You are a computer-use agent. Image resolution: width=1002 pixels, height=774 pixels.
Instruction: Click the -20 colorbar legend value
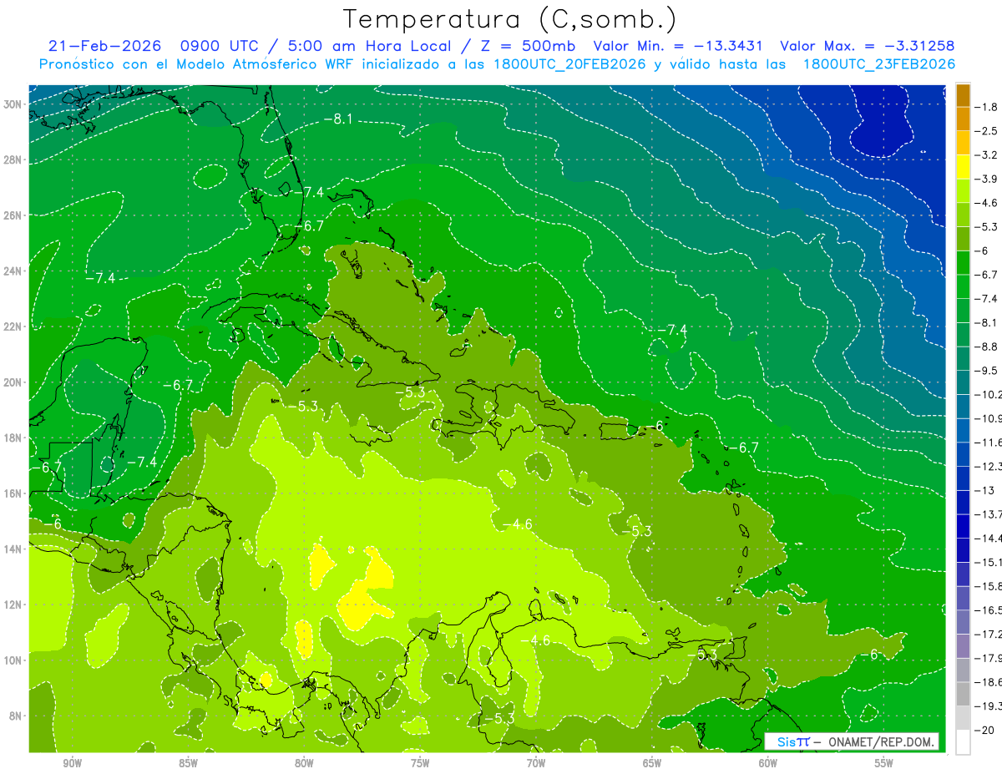coord(985,730)
